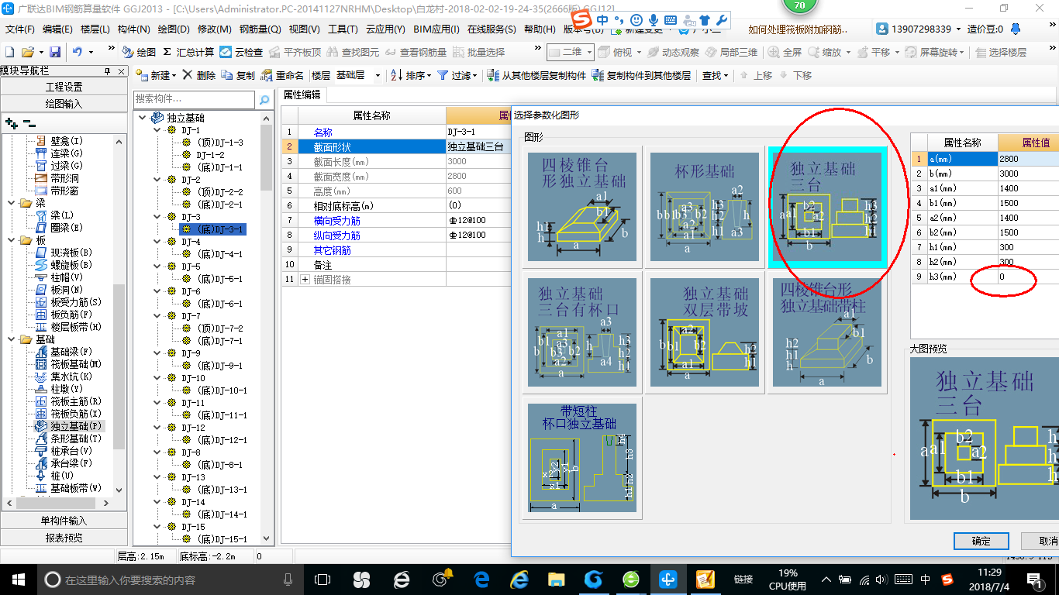
Task: Open 绘图 drawing mode in toolbar
Action: click(x=139, y=52)
